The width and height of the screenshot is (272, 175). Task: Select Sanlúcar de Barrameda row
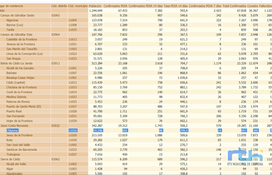point(136,150)
